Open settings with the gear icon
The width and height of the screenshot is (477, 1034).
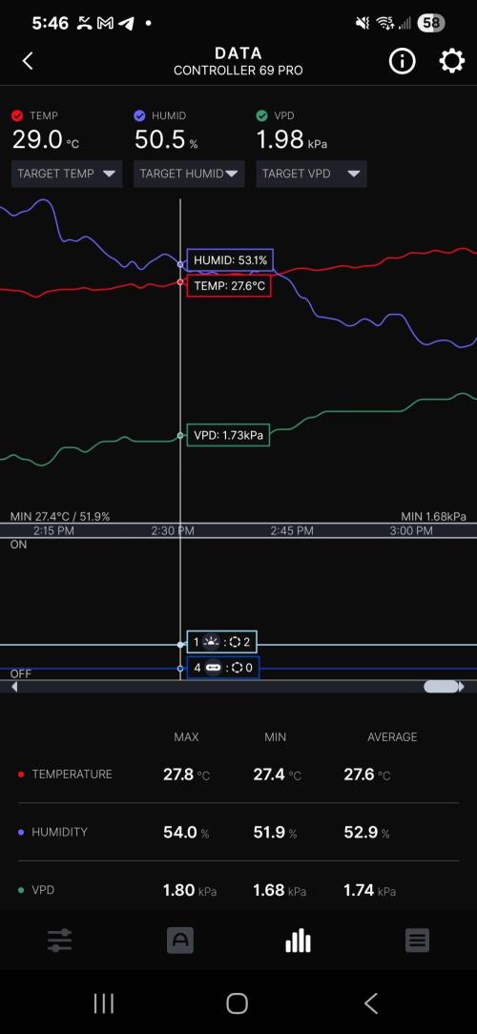pos(451,61)
